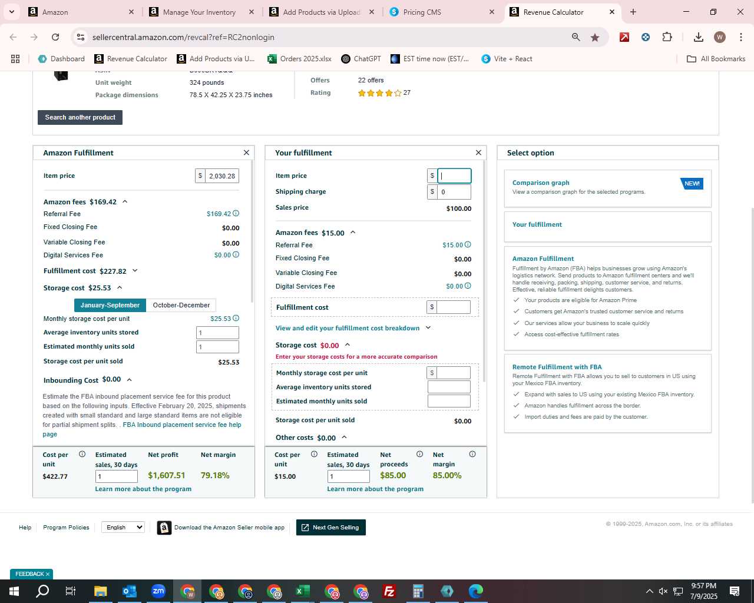Launch Zoom from the taskbar
754x603 pixels.
tap(158, 591)
